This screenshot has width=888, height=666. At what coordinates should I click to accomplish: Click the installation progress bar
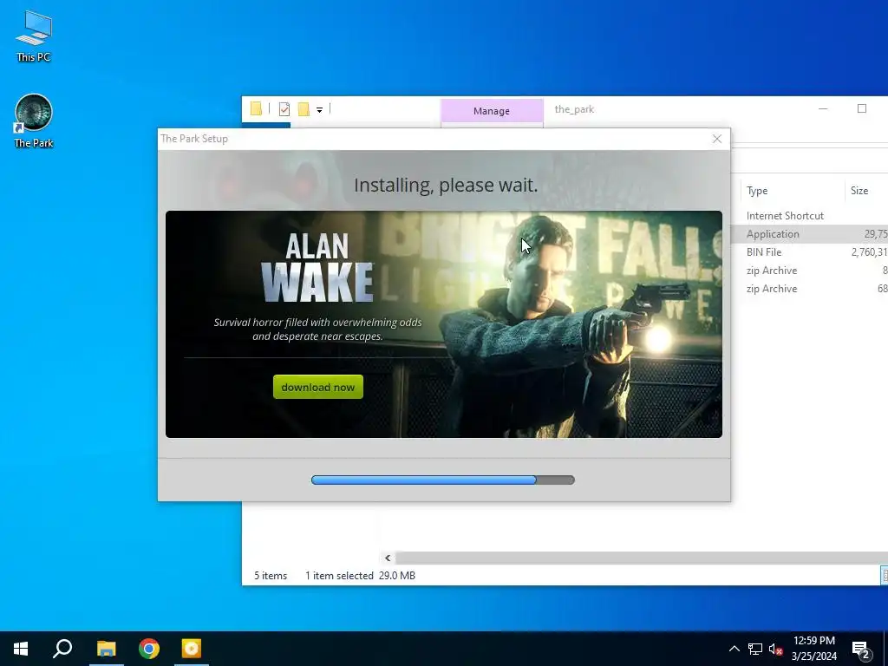tap(443, 480)
